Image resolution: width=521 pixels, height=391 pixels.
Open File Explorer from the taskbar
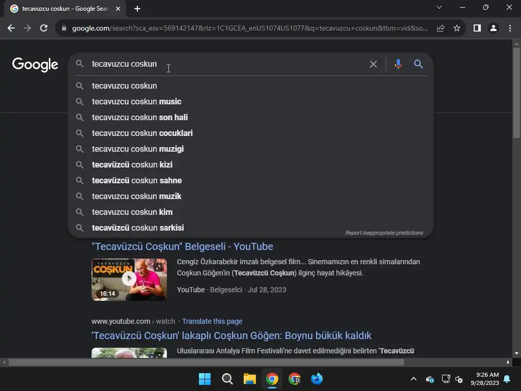249,379
